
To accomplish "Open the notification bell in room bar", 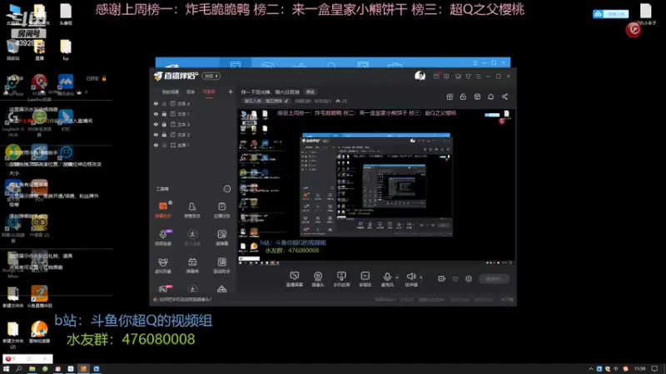I will [x=490, y=96].
